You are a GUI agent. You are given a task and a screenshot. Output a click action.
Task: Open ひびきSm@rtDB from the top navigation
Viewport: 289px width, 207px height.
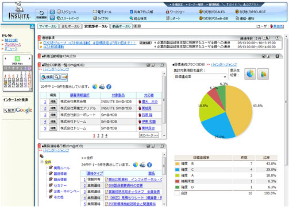214,18
